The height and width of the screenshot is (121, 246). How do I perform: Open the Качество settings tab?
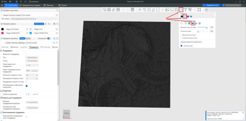tap(5, 47)
